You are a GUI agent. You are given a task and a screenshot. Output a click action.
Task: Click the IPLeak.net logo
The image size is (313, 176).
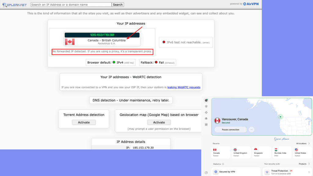(x=15, y=5)
